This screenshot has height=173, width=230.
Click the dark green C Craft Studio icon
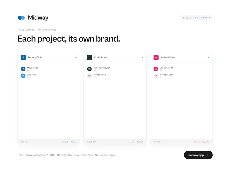[x=90, y=57]
